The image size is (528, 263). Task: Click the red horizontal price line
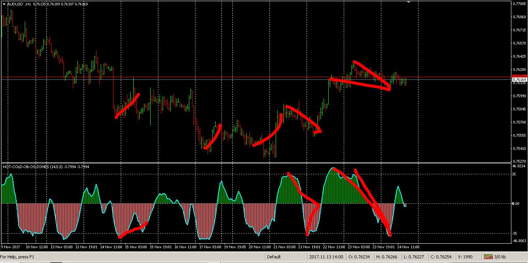tap(232, 77)
